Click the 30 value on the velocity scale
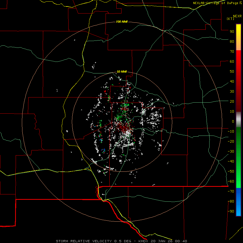The width and height of the screenshot is (243, 243). pyautogui.click(x=232, y=92)
